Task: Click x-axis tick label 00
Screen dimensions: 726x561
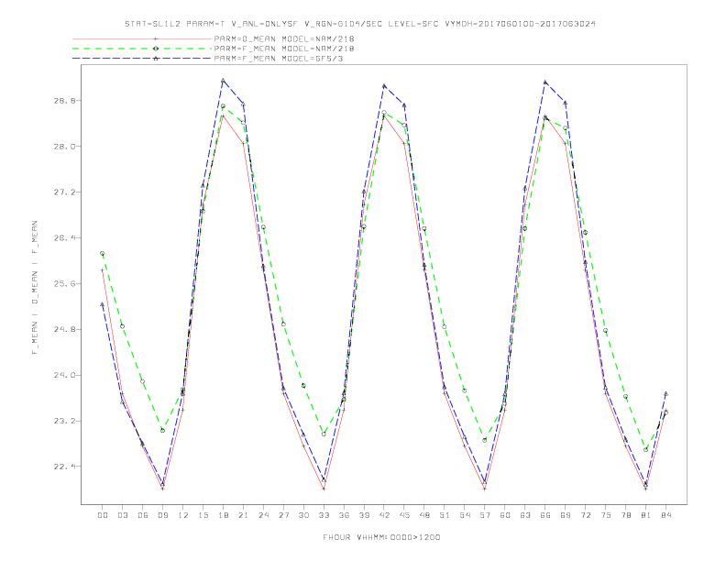Action: 103,515
